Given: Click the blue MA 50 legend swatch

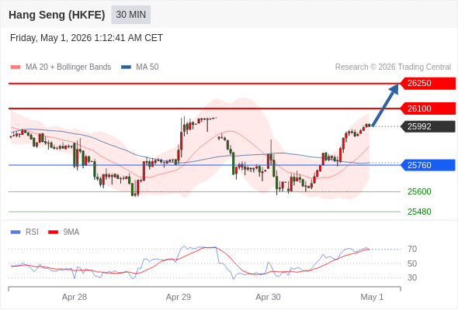Looking at the screenshot, I should tap(127, 67).
